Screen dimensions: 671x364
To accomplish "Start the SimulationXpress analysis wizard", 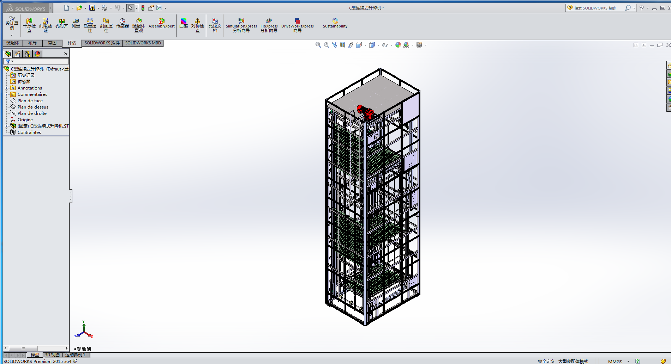I will coord(241,25).
